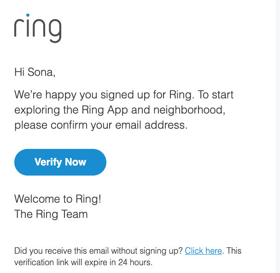This screenshot has height=273, width=280.
Task: Click the verification link expiry notice
Action: point(83,263)
